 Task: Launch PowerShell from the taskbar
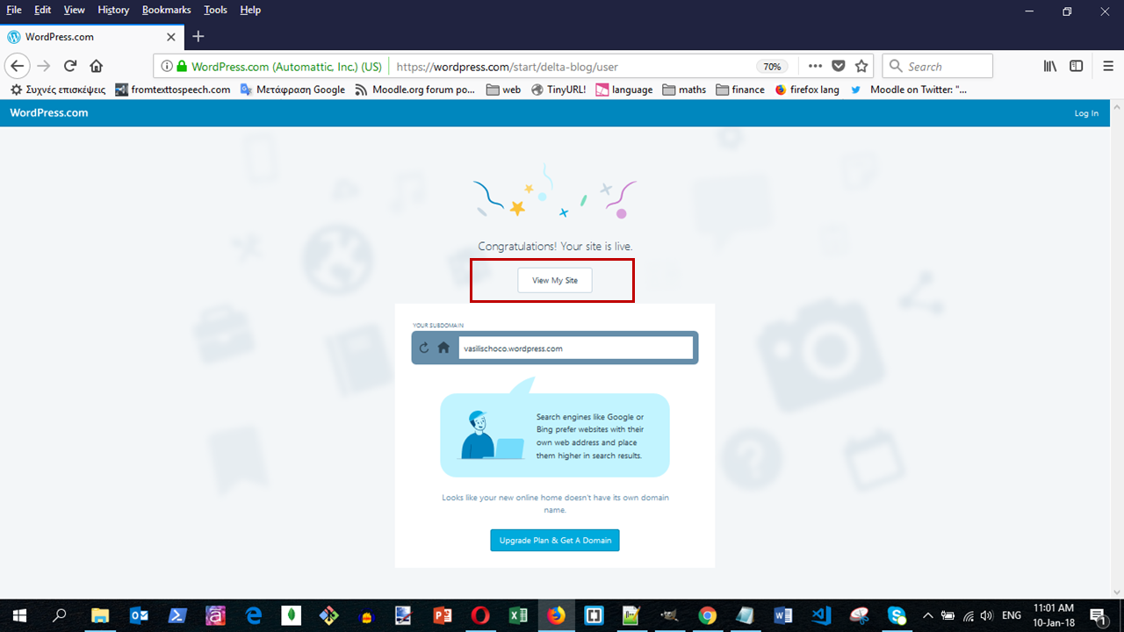point(177,615)
